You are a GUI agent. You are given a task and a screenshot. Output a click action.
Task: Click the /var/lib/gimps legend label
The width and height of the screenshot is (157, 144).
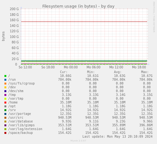click(21, 125)
